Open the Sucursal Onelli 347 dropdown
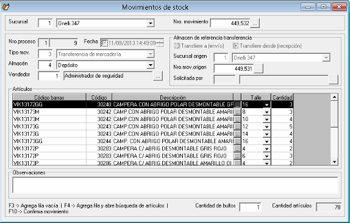The width and height of the screenshot is (350, 223). tap(151, 23)
